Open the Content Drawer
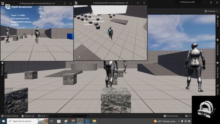 point(10,116)
